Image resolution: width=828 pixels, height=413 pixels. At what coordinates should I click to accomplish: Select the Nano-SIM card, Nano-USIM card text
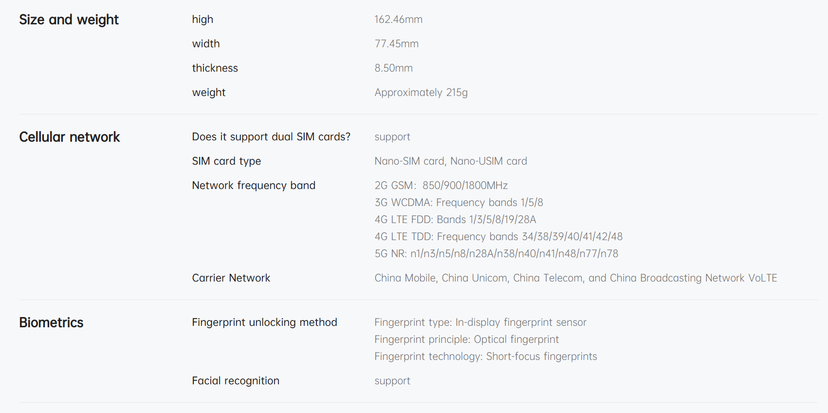click(x=450, y=161)
